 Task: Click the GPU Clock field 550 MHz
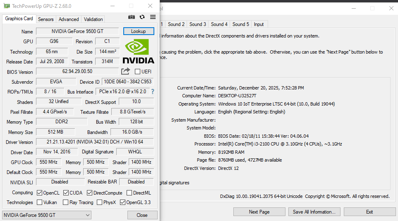tap(48, 162)
